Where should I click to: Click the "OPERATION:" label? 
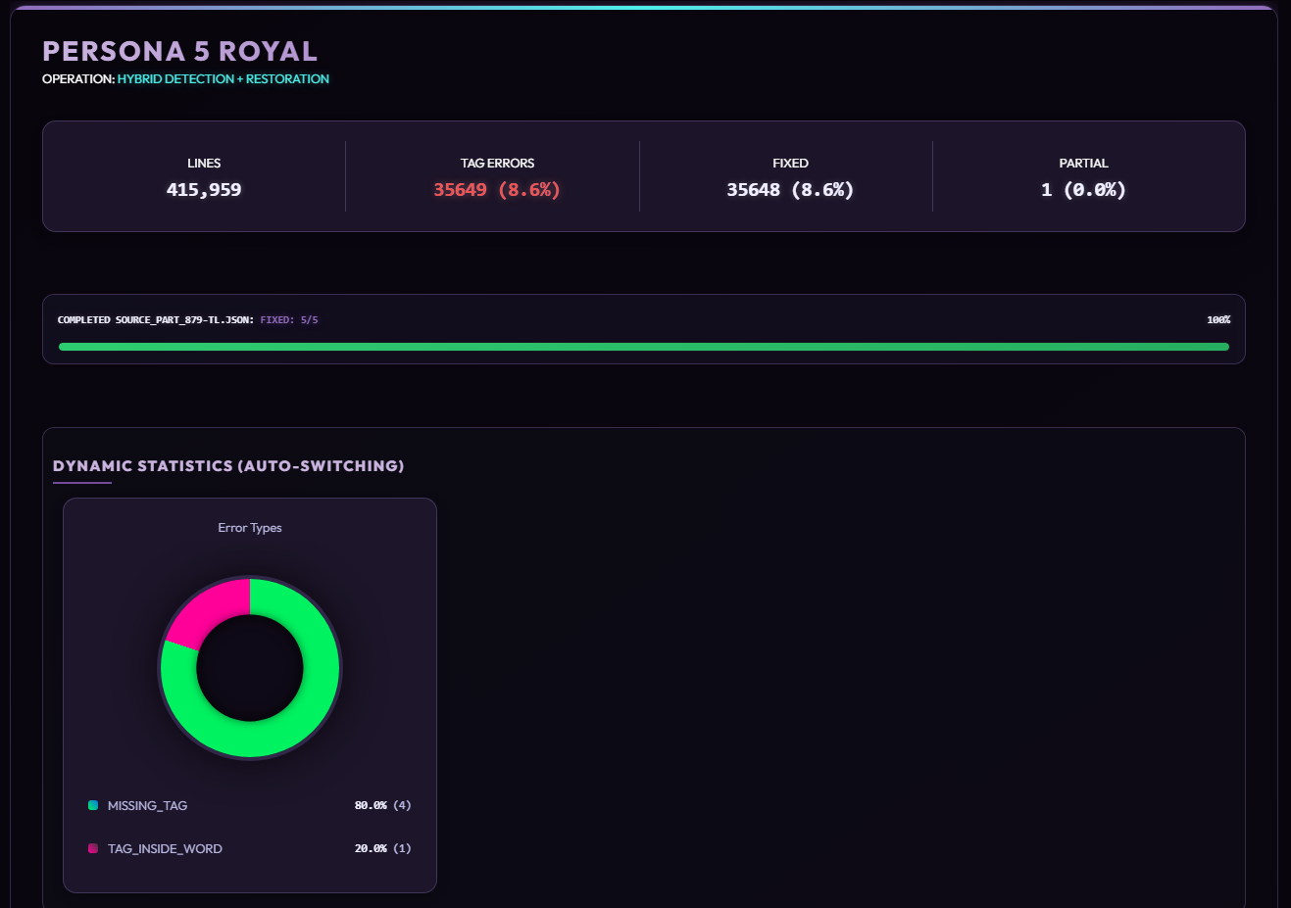point(78,78)
